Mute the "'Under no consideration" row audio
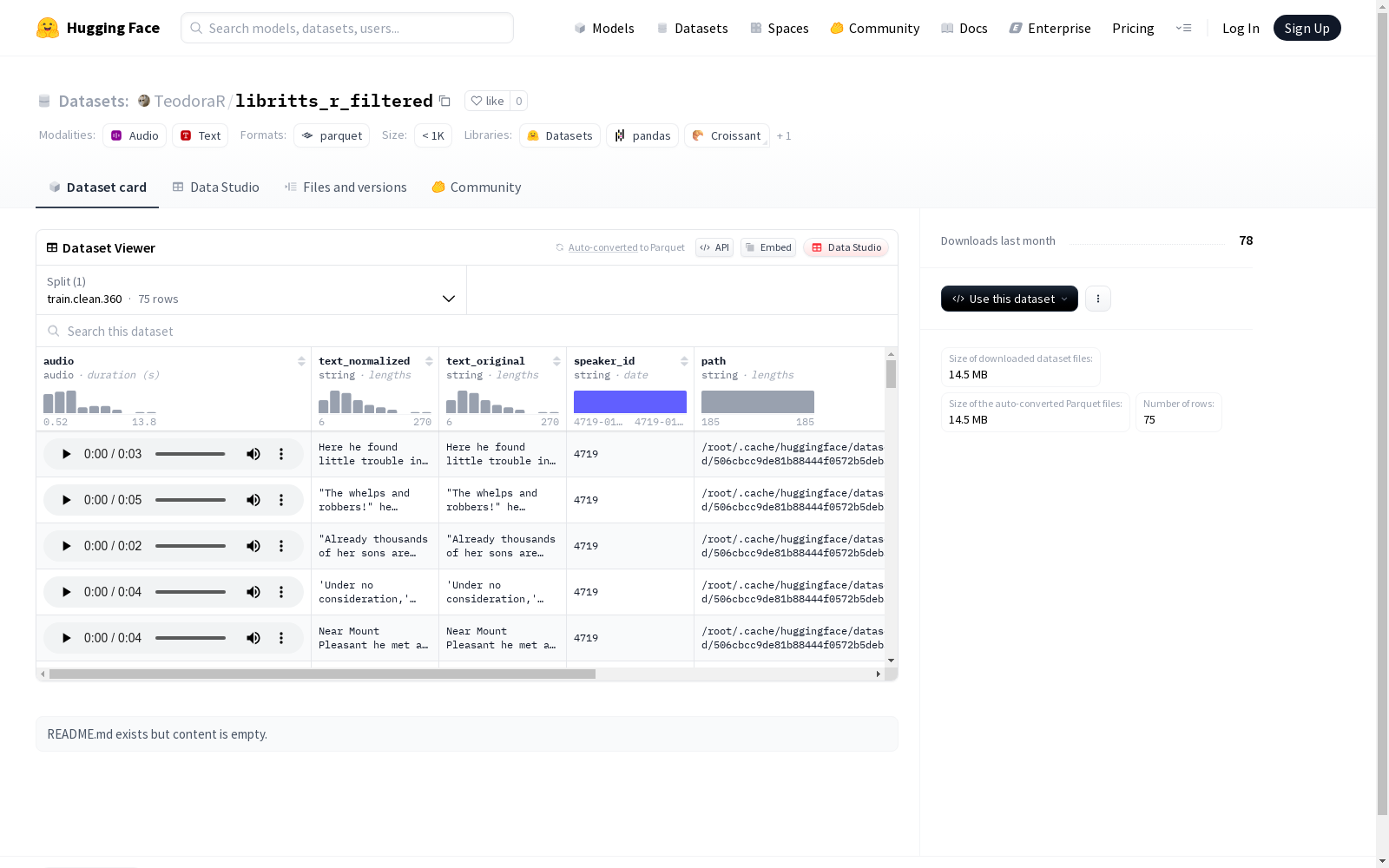 [253, 592]
